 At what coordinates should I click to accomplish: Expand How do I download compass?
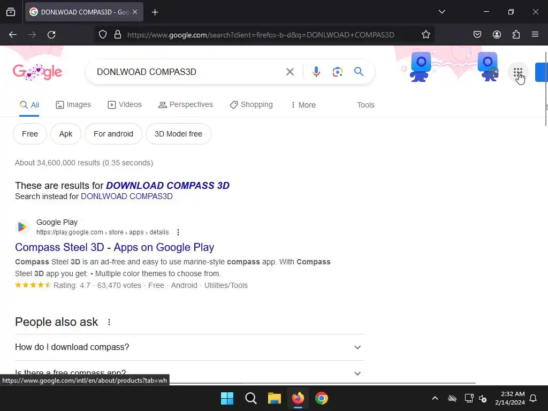[189, 347]
